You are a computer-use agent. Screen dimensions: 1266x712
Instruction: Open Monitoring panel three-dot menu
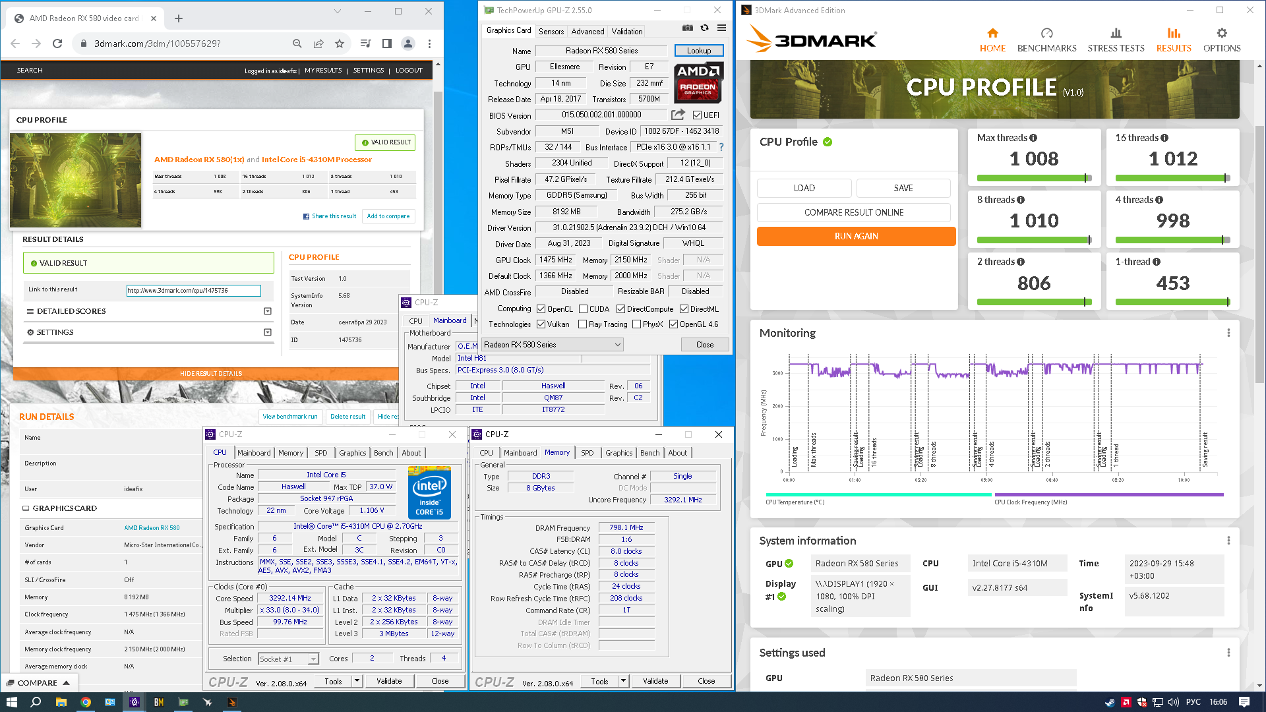click(x=1228, y=333)
